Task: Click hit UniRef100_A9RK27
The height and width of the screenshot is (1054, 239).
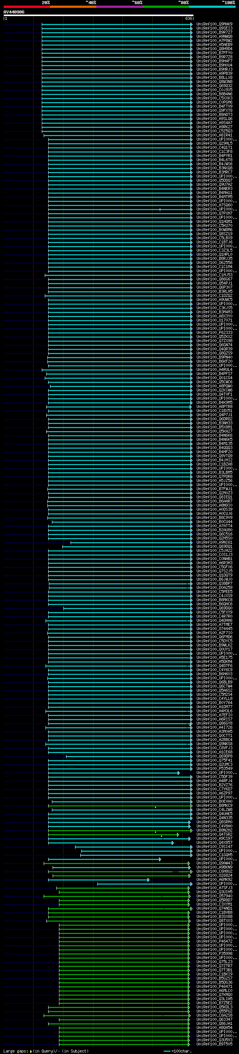Action: 214,127
